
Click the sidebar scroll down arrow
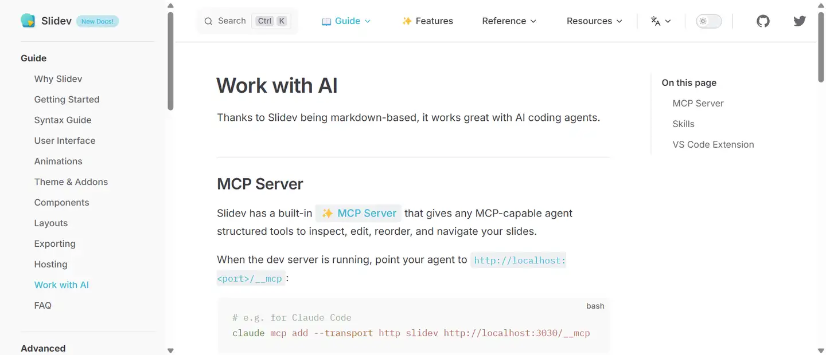[x=170, y=350]
